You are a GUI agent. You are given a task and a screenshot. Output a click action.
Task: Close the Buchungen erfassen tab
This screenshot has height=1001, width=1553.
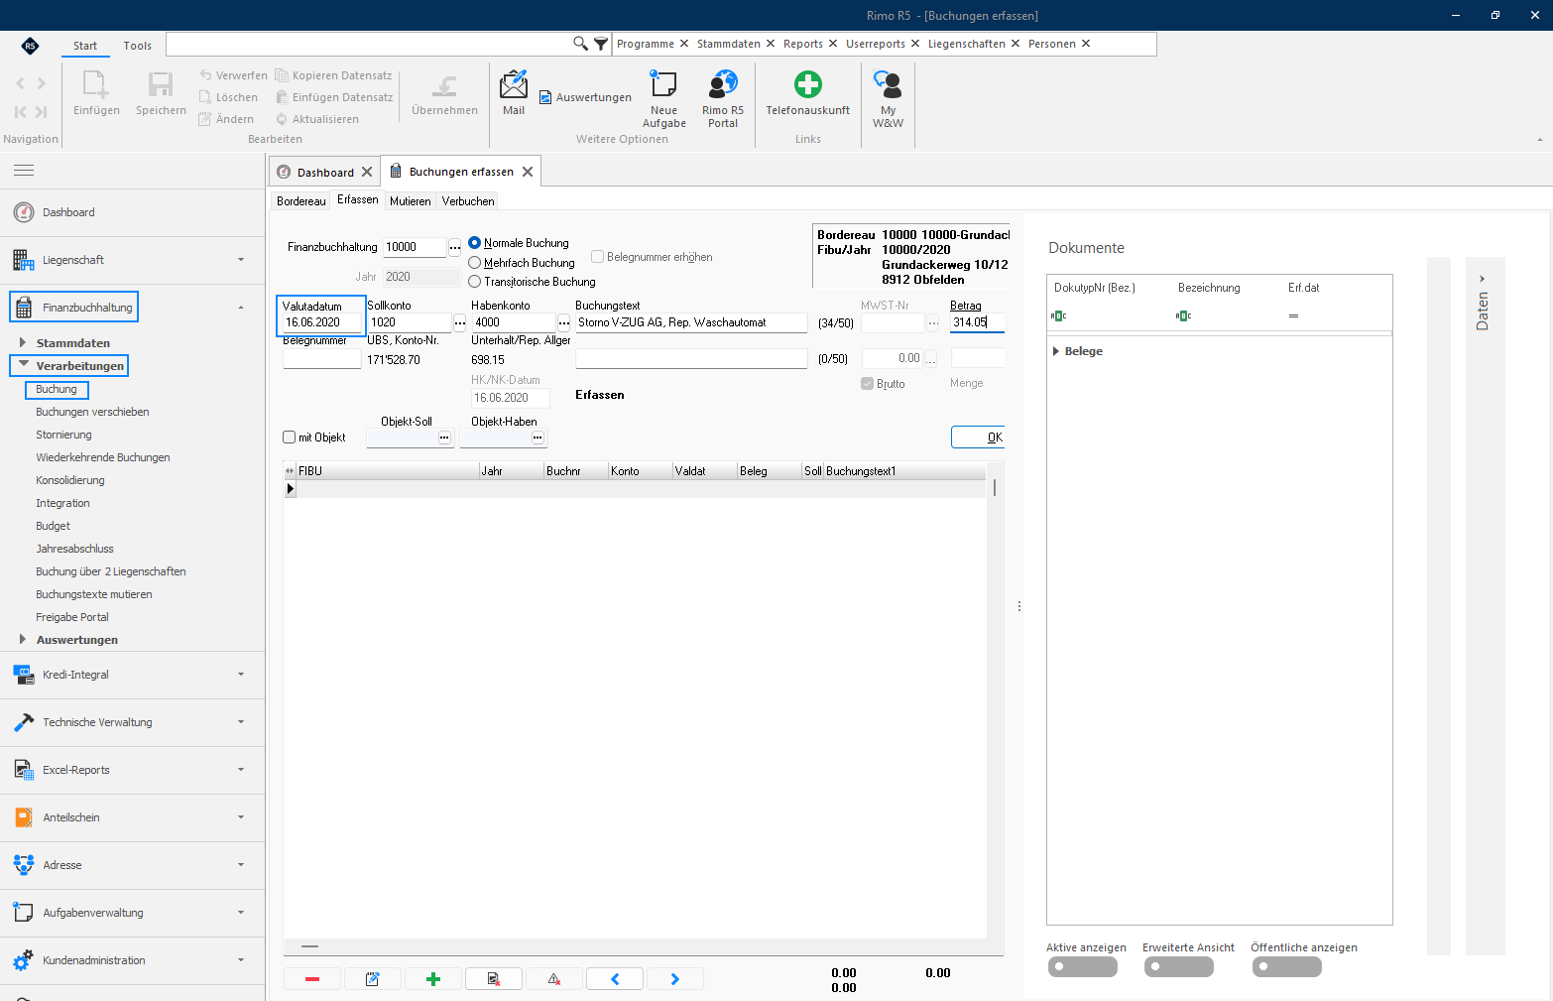click(528, 172)
